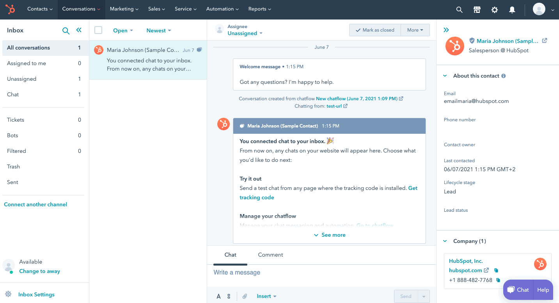Open the Insert dropdown in composer
Viewport: 559px width, 303px height.
(266, 296)
